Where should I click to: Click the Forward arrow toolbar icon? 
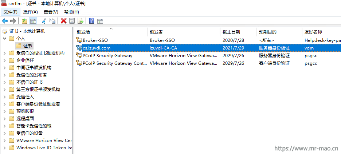click(13, 21)
